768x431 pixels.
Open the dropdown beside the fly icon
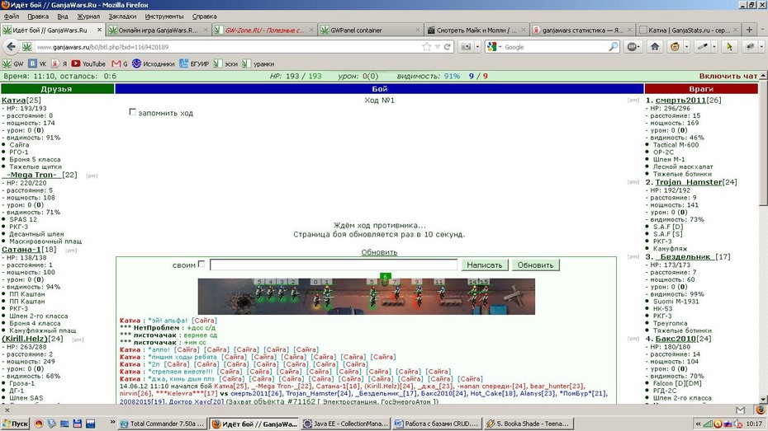(761, 47)
